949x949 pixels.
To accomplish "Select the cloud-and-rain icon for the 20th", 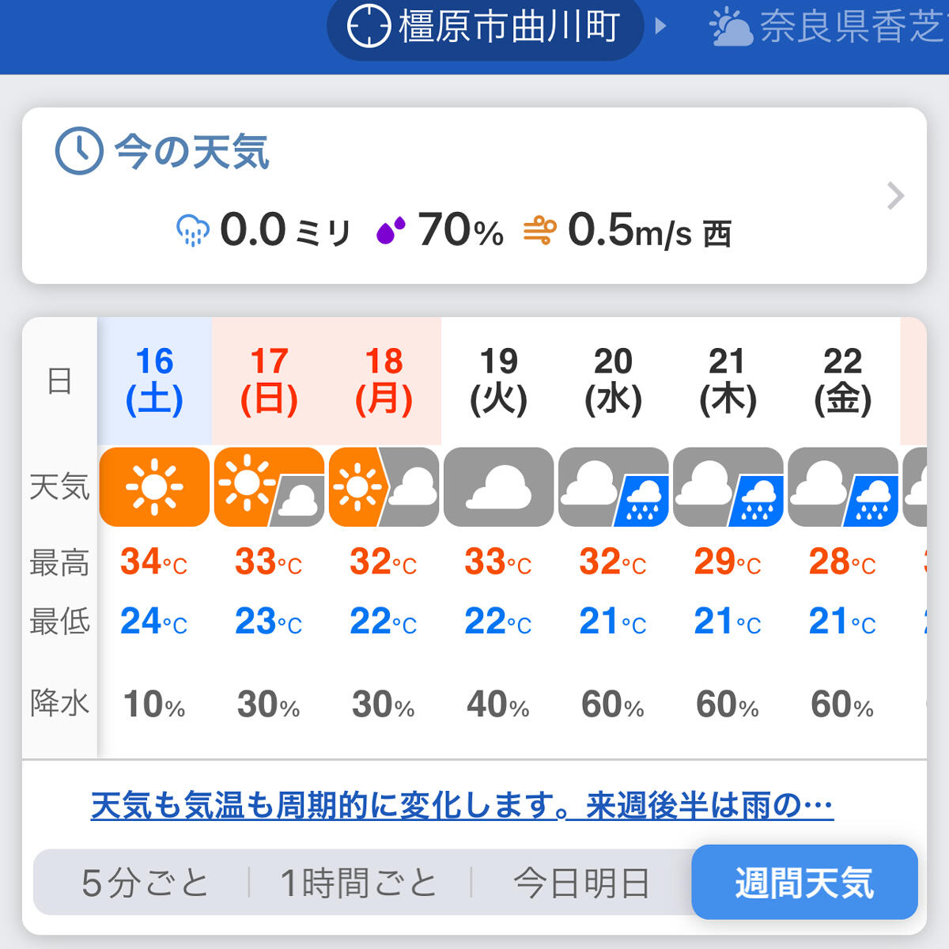I will pyautogui.click(x=613, y=487).
